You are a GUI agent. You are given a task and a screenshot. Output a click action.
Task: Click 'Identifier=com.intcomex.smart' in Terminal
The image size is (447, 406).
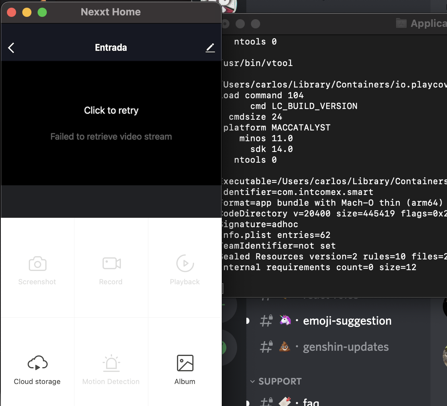pyautogui.click(x=298, y=192)
